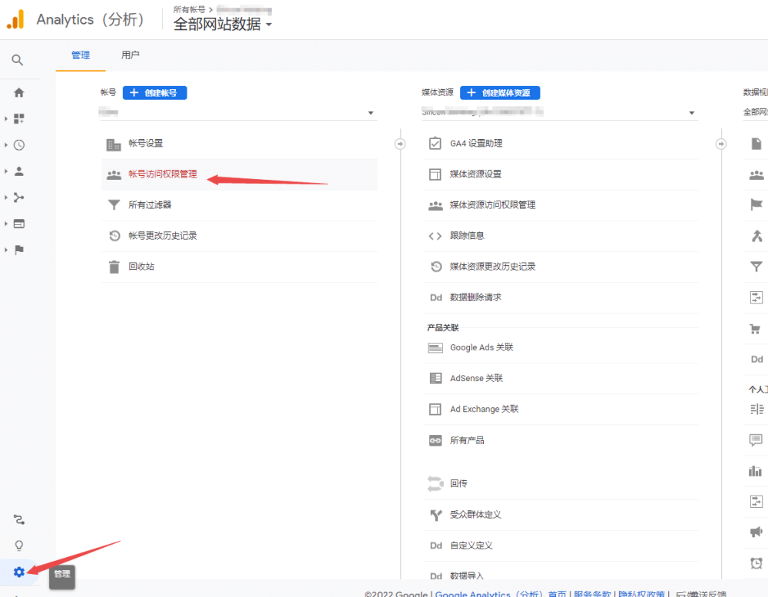
Task: Go to Home via house icon
Action: pyautogui.click(x=19, y=92)
